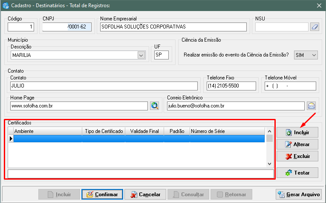
Task: Close the Cadastro Destinatários window
Action: tap(319, 5)
